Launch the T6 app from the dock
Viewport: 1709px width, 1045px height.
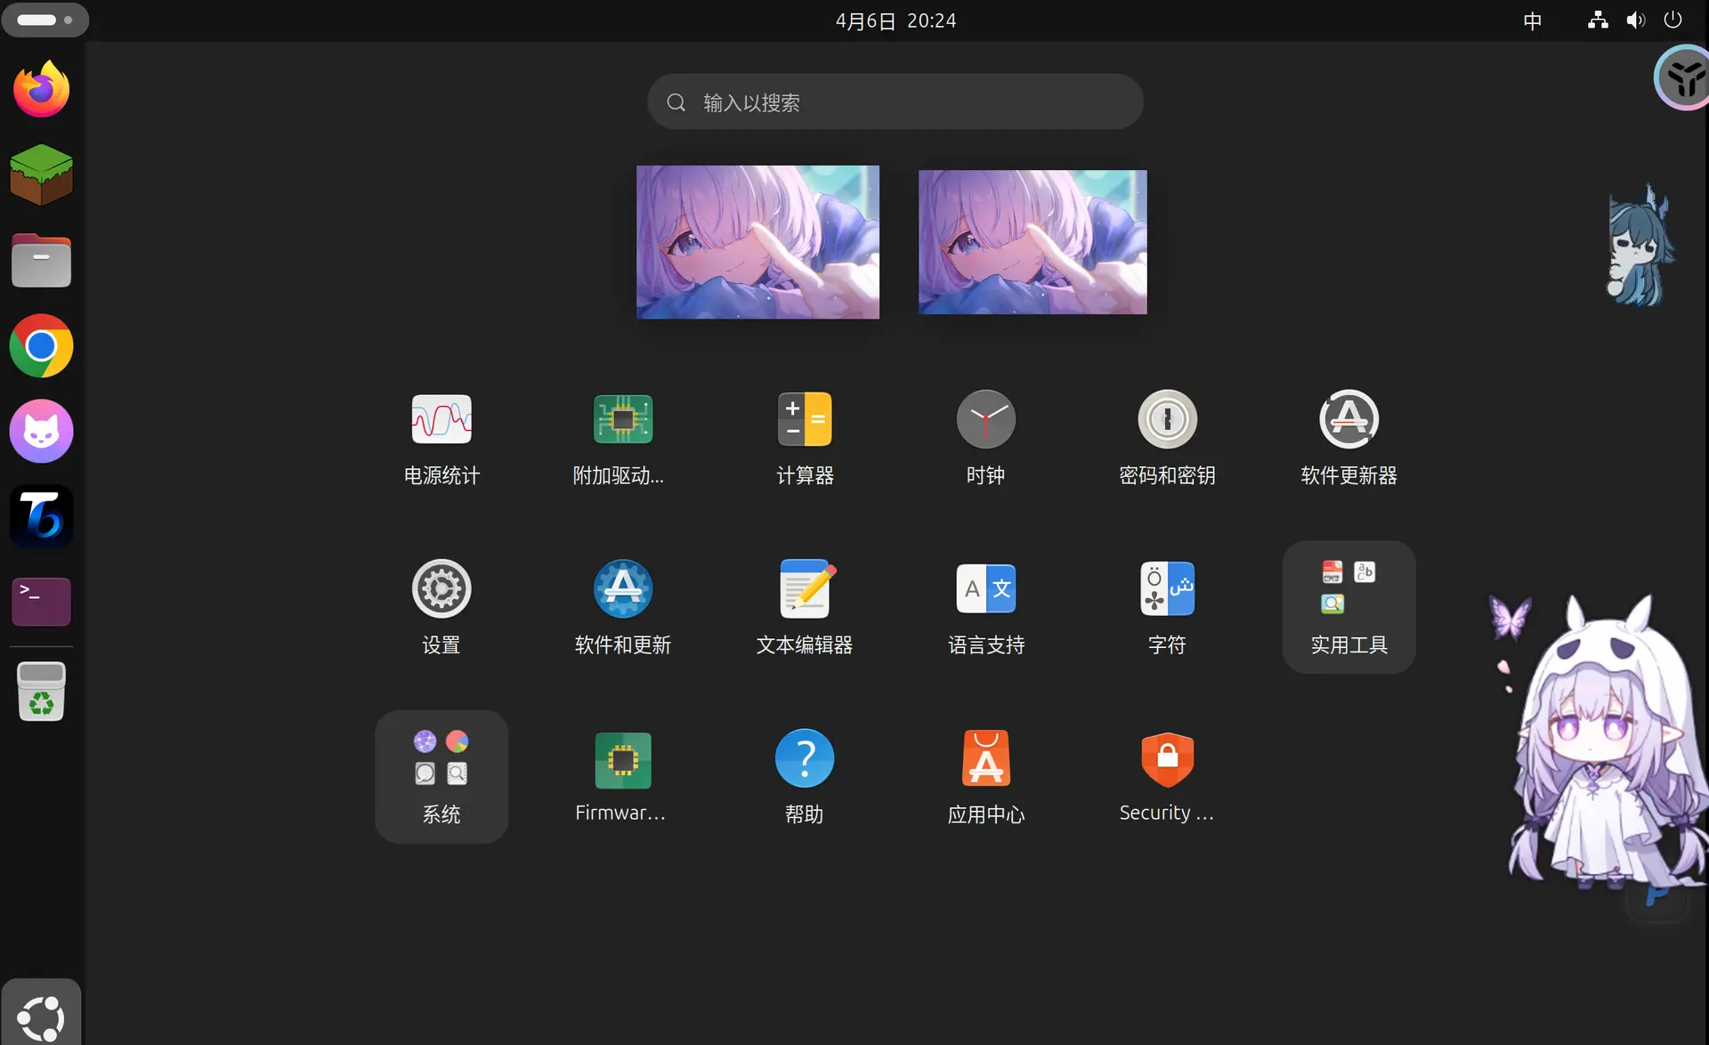41,516
